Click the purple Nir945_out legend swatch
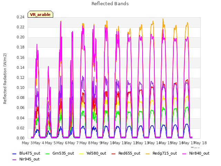 [15, 160]
